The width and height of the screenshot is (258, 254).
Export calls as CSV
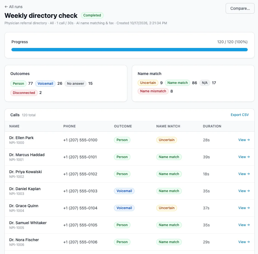(240, 115)
